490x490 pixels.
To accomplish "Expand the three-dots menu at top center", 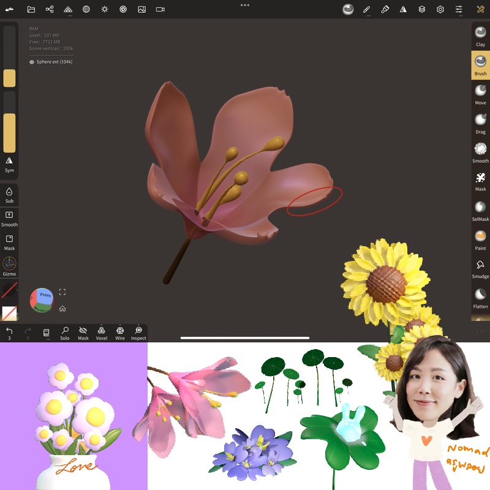I will tap(245, 5).
